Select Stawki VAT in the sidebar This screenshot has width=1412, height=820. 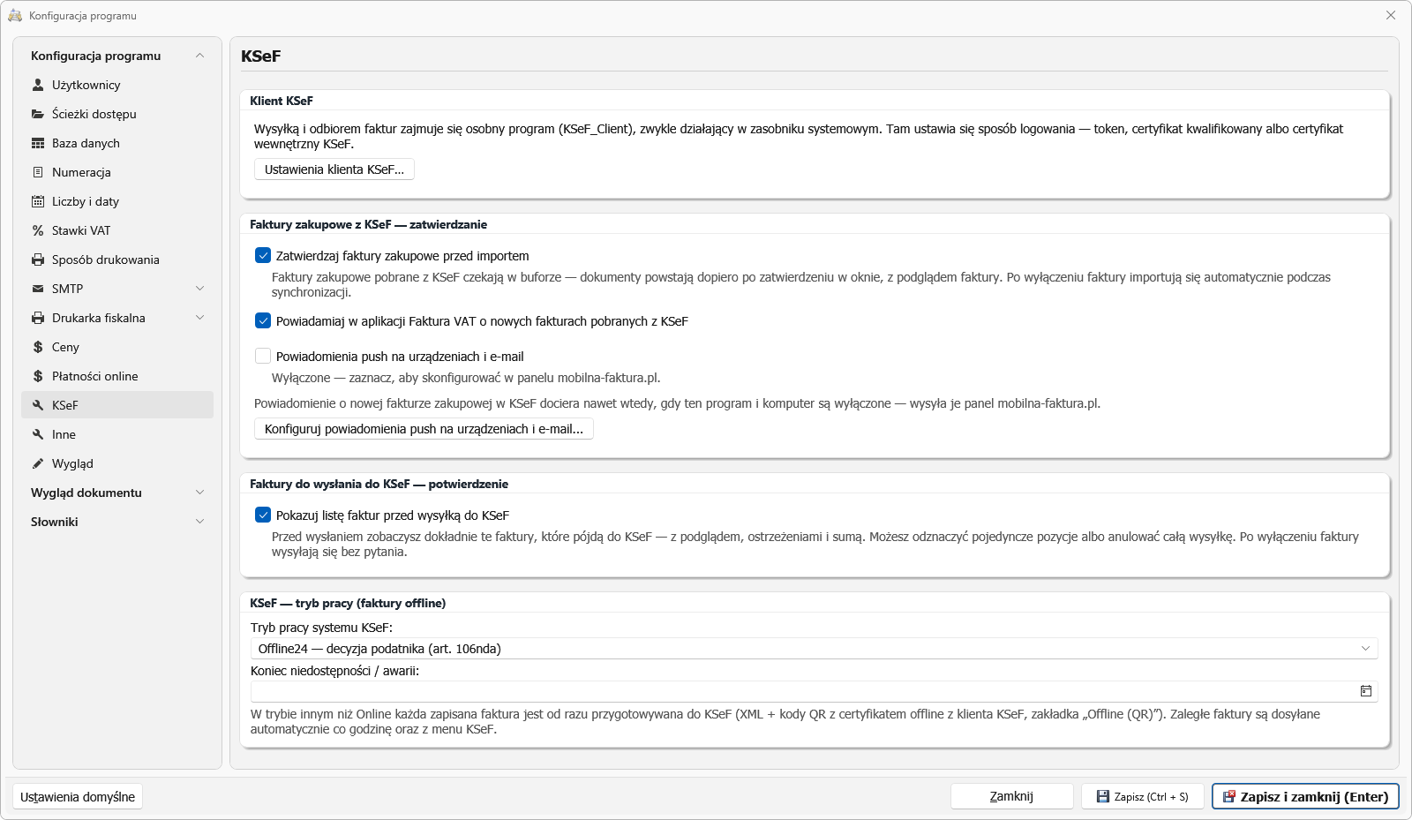coord(117,230)
